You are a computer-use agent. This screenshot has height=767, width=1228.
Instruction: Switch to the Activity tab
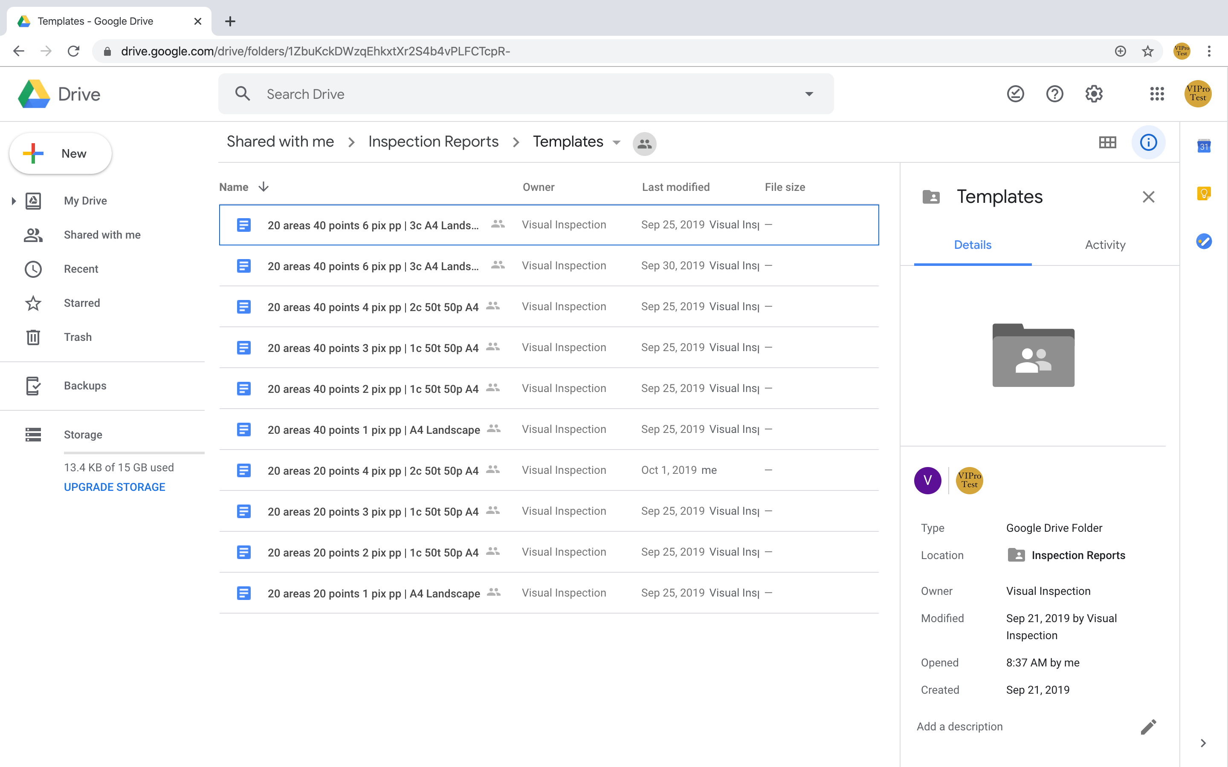(1105, 245)
